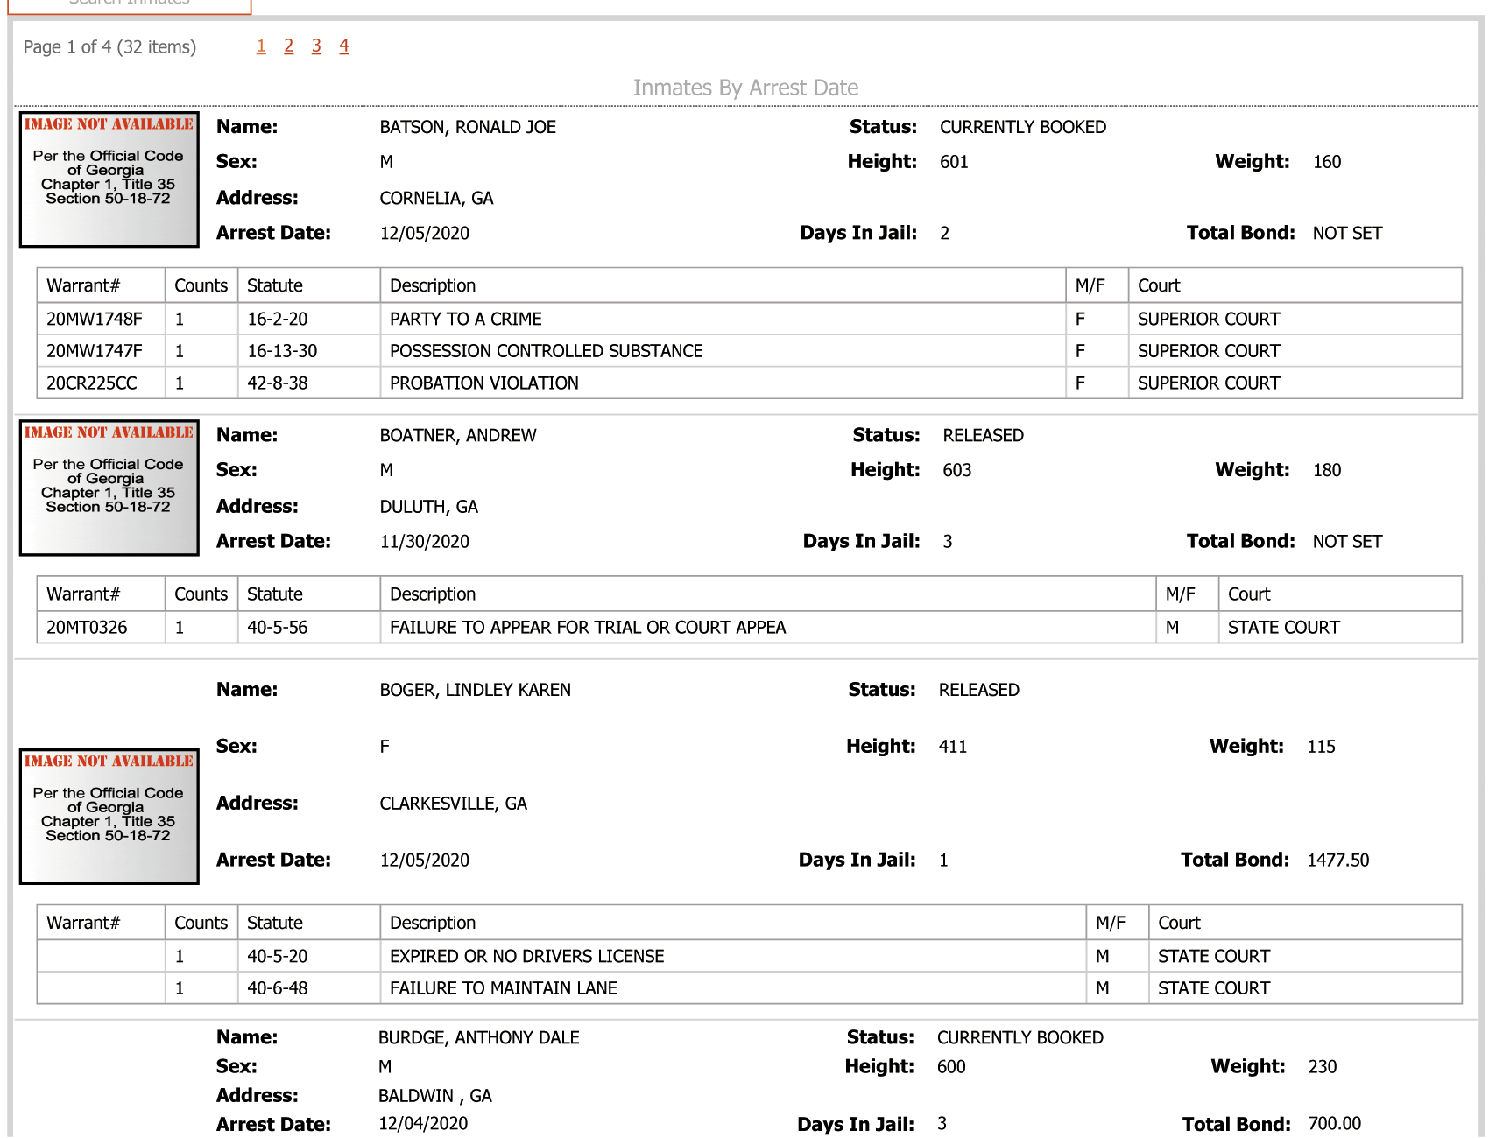
Task: Click warrant number 20MW1748F row
Action: pyautogui.click(x=749, y=319)
